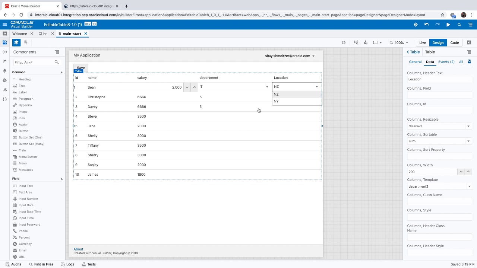Image resolution: width=477 pixels, height=268 pixels.
Task: Click the filter search magnifier icon
Action: (x=57, y=62)
